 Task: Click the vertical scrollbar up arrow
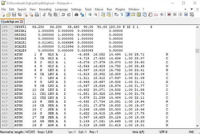[197, 27]
